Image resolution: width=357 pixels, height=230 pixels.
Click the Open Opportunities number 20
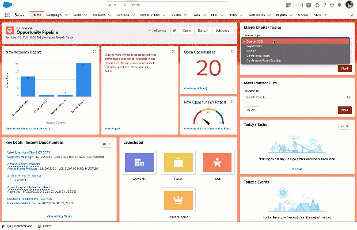pyautogui.click(x=208, y=68)
